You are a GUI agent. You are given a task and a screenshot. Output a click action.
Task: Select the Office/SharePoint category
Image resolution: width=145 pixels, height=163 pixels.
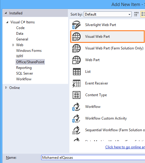[30, 62]
